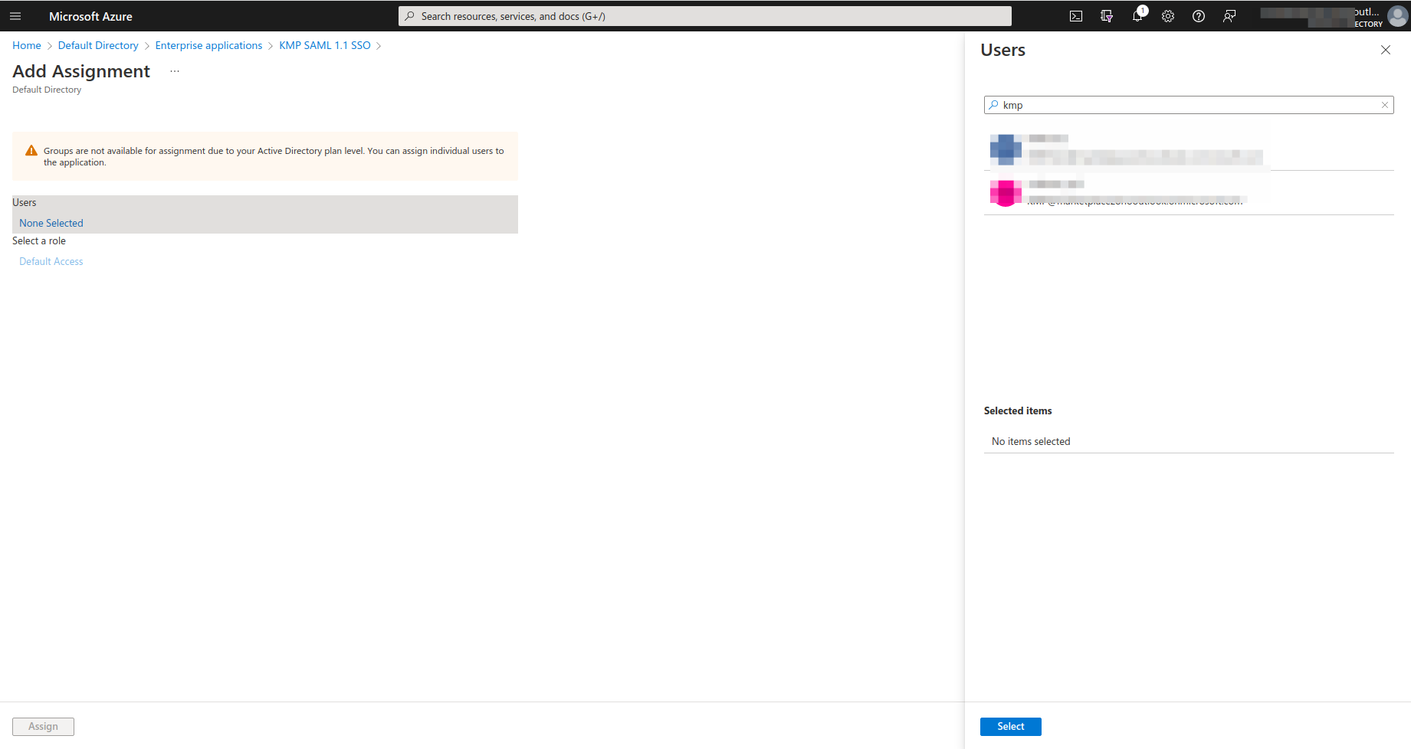
Task: Click Default Access role link
Action: (x=51, y=261)
